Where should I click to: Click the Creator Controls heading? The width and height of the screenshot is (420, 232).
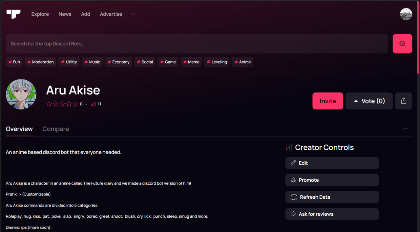324,147
